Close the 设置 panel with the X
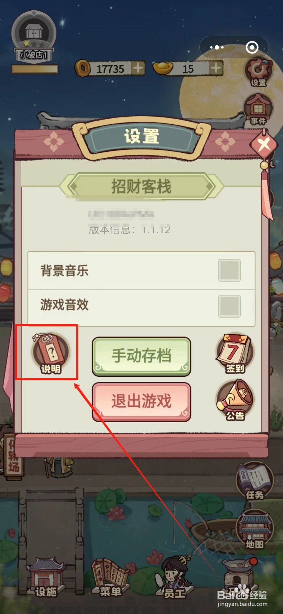The height and width of the screenshot is (614, 283). pos(264,145)
